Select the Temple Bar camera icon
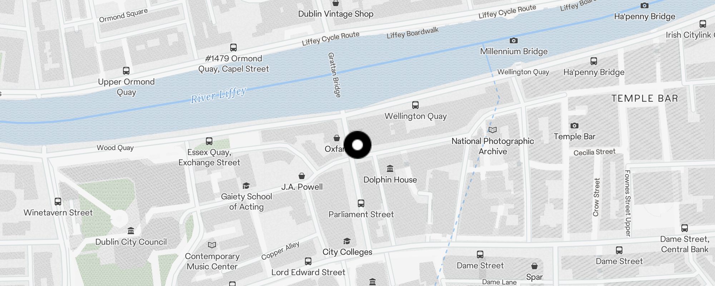This screenshot has width=715, height=286. 575,125
